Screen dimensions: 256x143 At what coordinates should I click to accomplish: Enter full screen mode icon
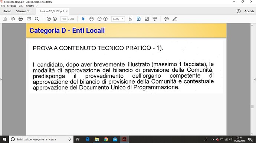pyautogui.click(x=147, y=19)
